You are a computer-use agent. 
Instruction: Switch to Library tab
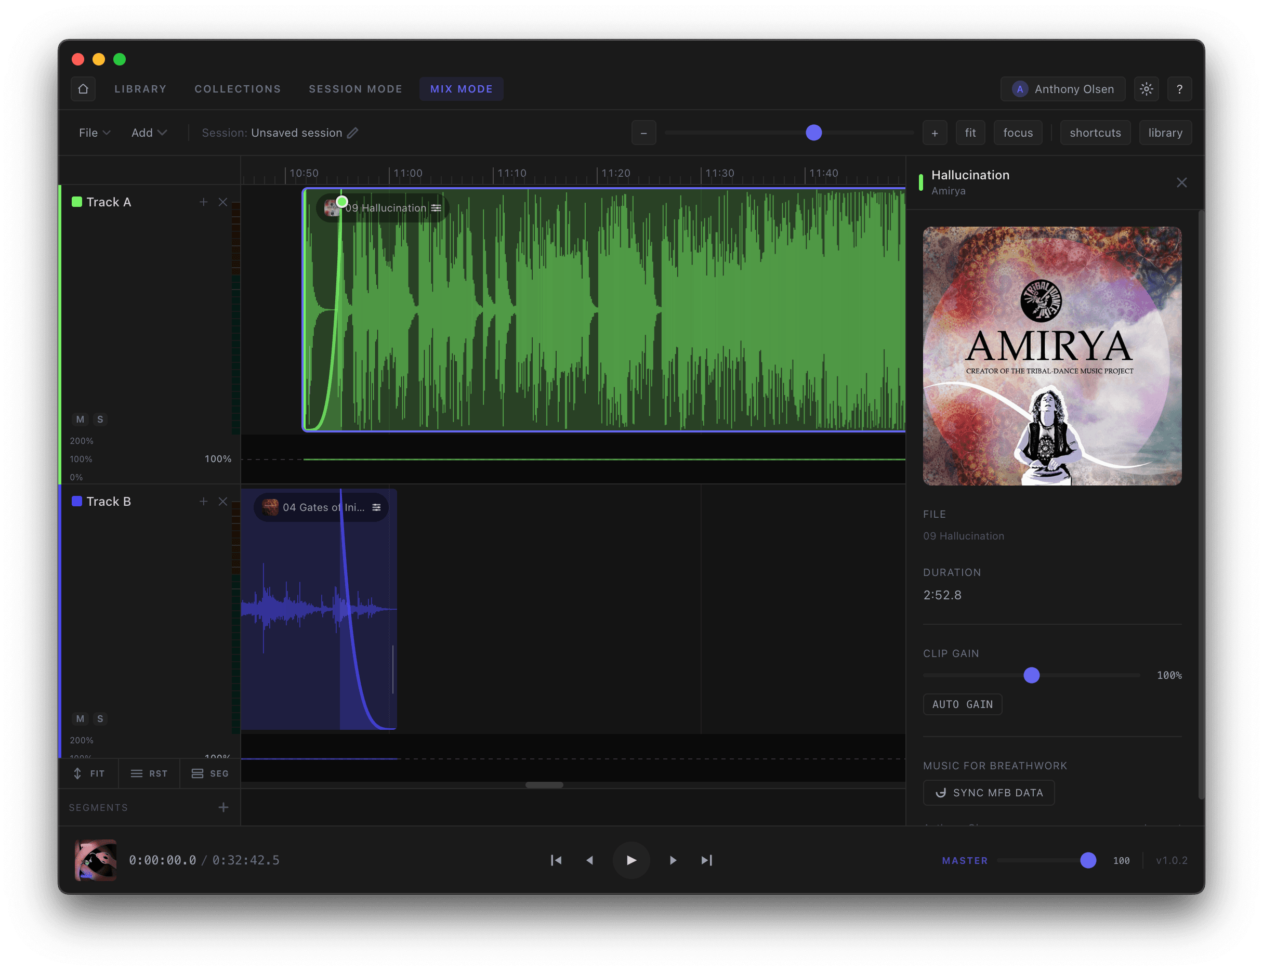(x=140, y=89)
